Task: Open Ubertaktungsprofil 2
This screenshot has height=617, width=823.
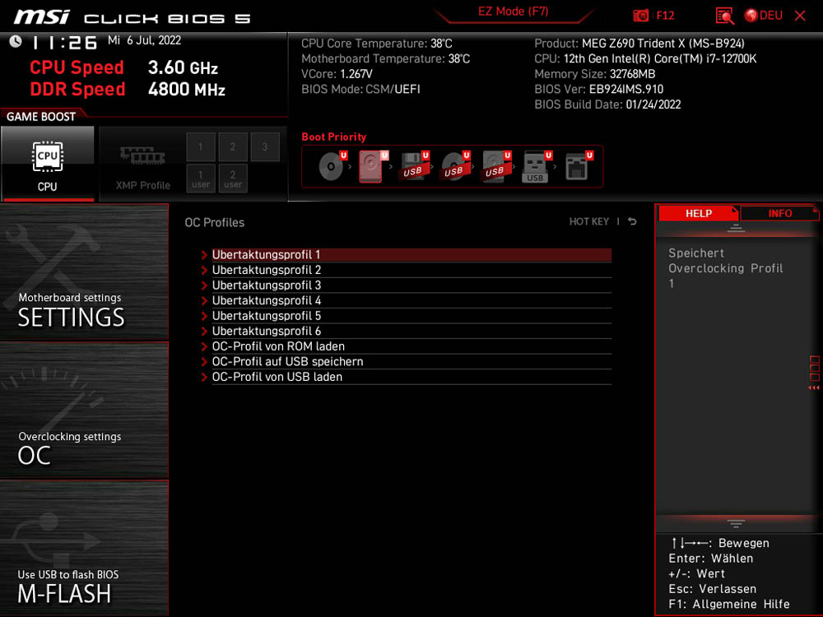Action: click(x=411, y=270)
